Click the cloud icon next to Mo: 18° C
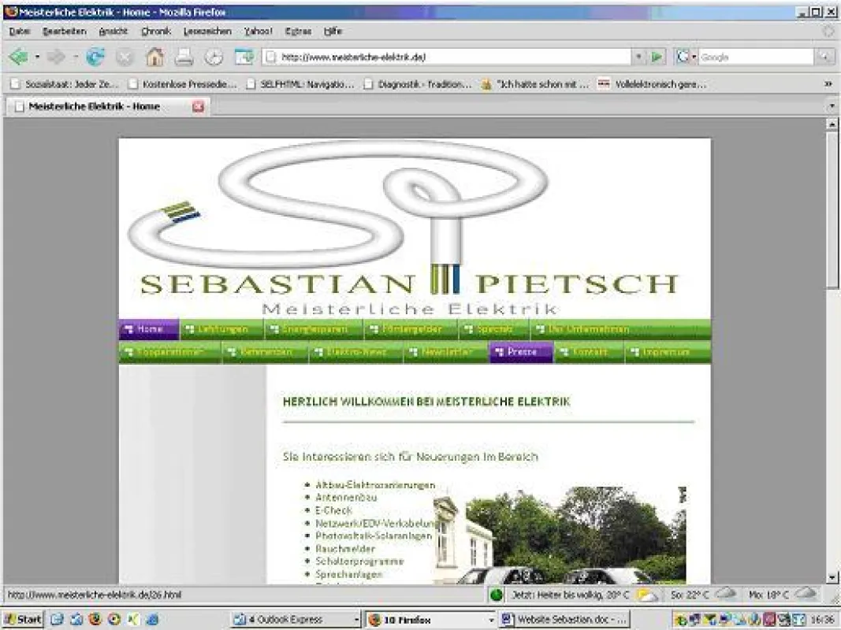The image size is (841, 630). click(805, 594)
